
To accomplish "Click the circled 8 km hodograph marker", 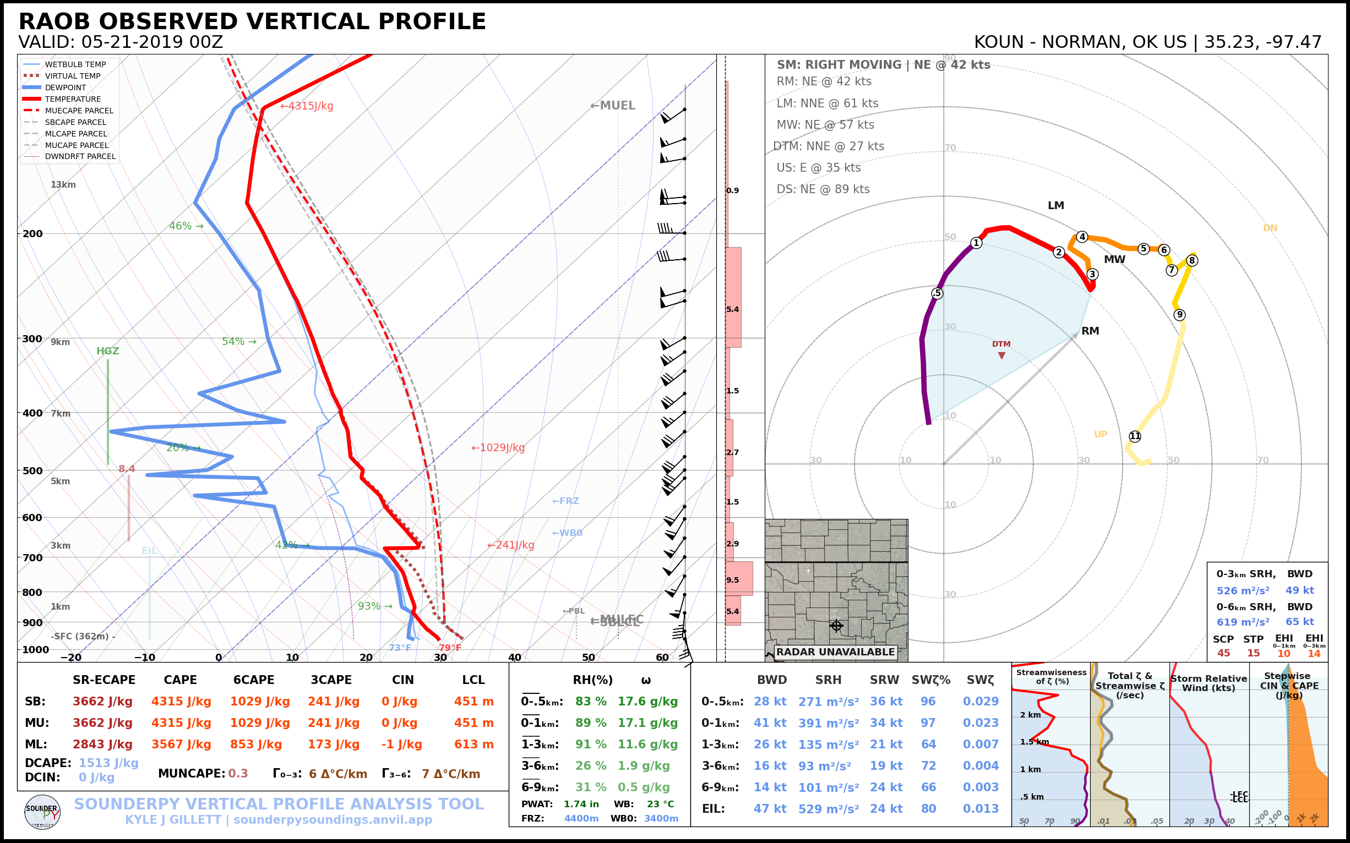I will [x=1192, y=260].
